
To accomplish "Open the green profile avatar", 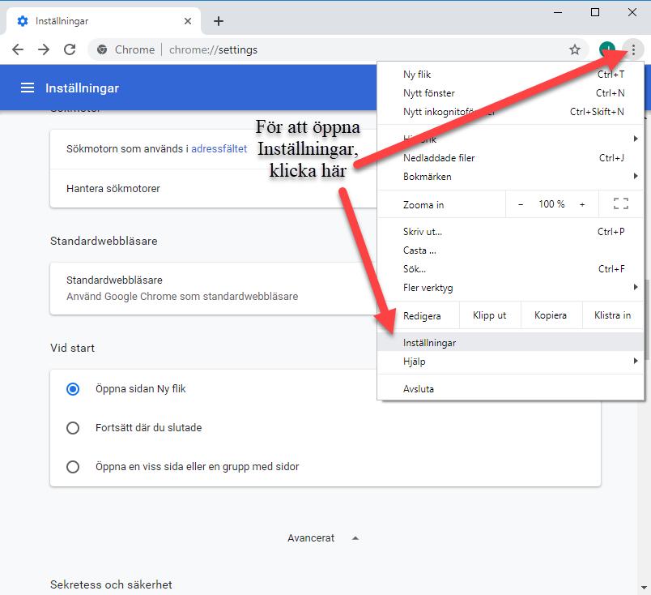I will pos(607,50).
